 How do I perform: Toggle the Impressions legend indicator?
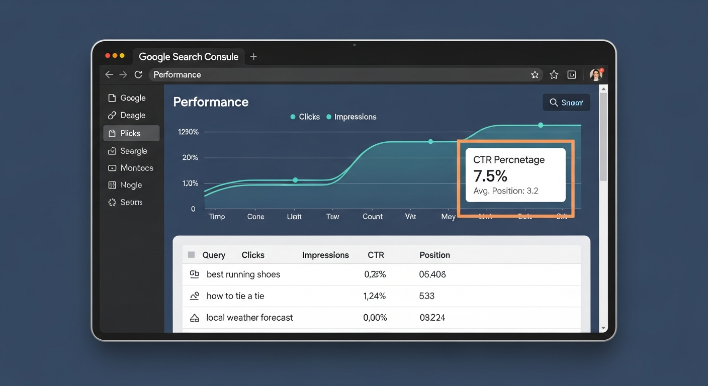point(330,117)
